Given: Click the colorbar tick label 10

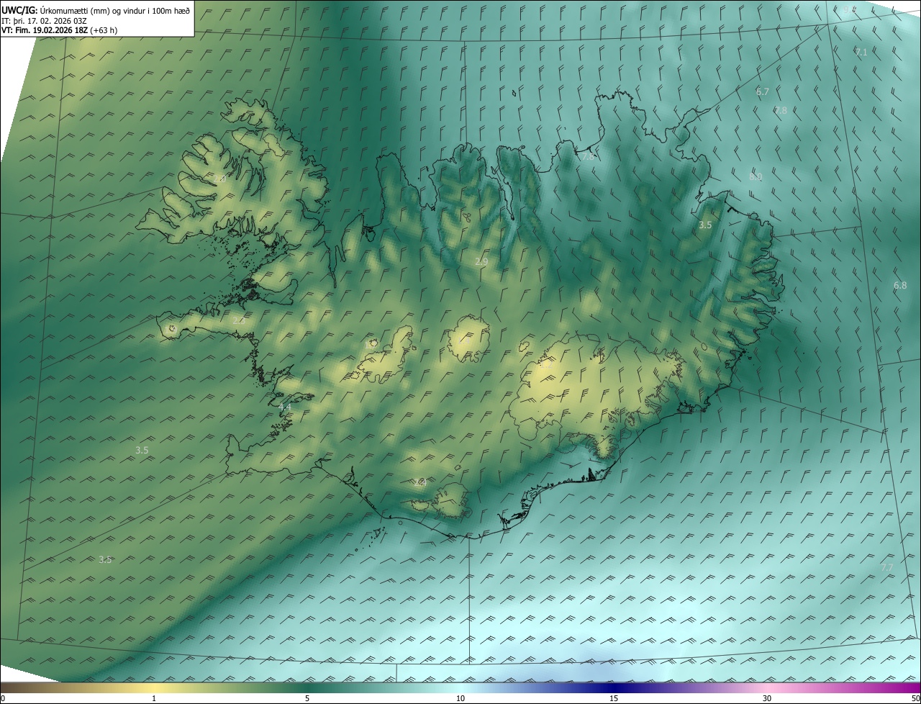Looking at the screenshot, I should point(460,698).
